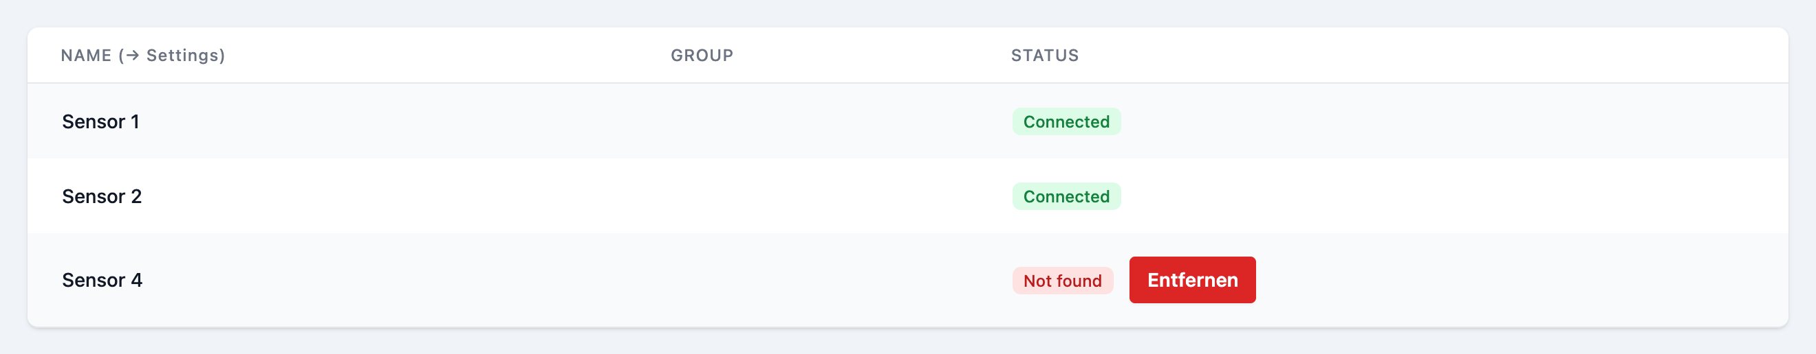Click the GROUP column header
Image resolution: width=1816 pixels, height=354 pixels.
(x=702, y=56)
